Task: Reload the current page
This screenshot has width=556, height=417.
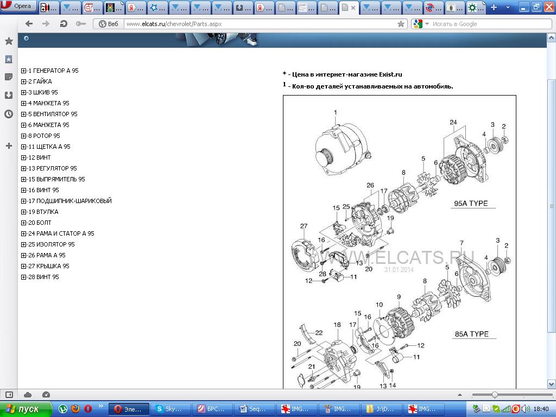Action: 64,24
